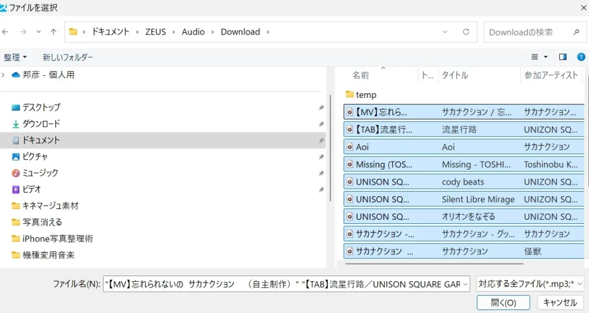The height and width of the screenshot is (313, 589).
Task: Navigate to ドキュメント in breadcrumb
Action: (110, 32)
